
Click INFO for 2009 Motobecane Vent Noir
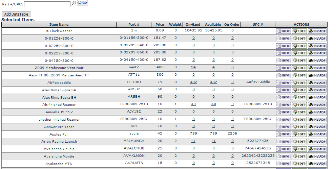[x=283, y=68]
